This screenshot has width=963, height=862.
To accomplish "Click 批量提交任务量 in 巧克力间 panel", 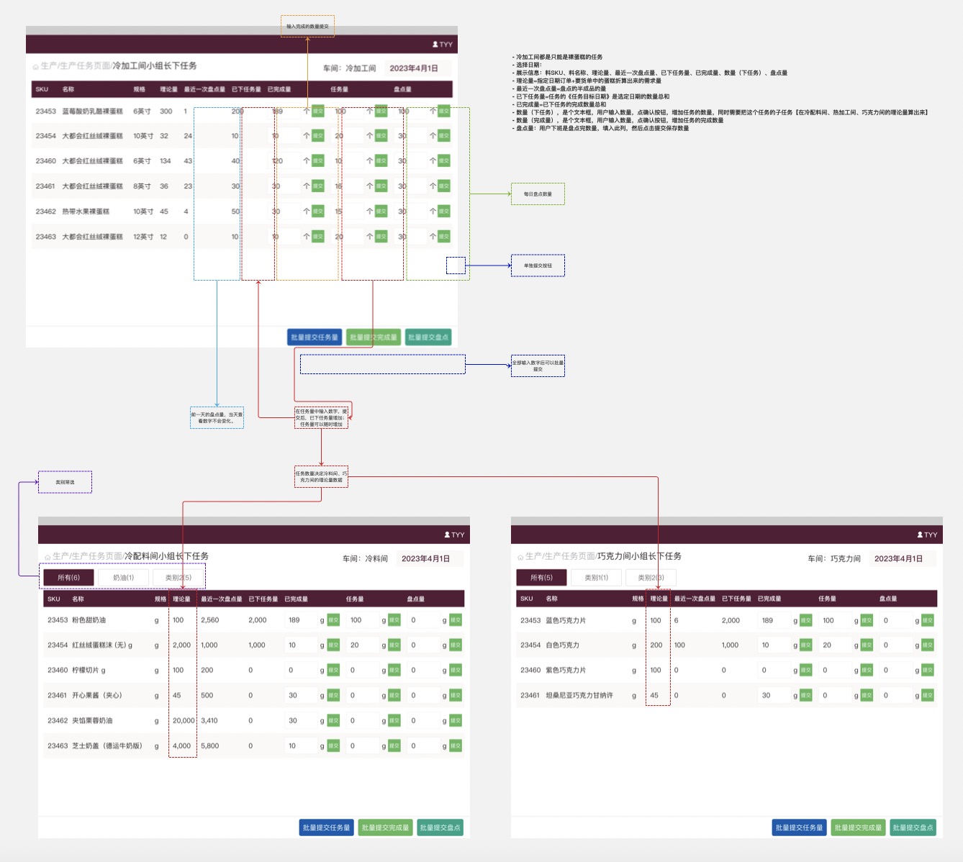I will [800, 827].
